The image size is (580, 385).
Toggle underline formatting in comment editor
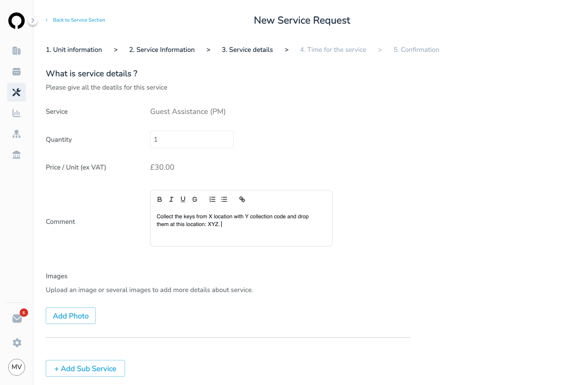pos(183,199)
